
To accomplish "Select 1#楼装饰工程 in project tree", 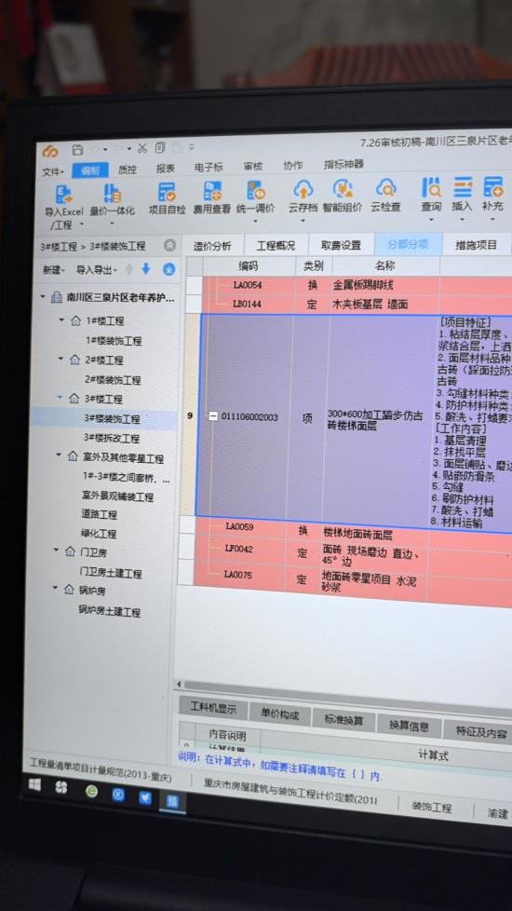I will 114,341.
